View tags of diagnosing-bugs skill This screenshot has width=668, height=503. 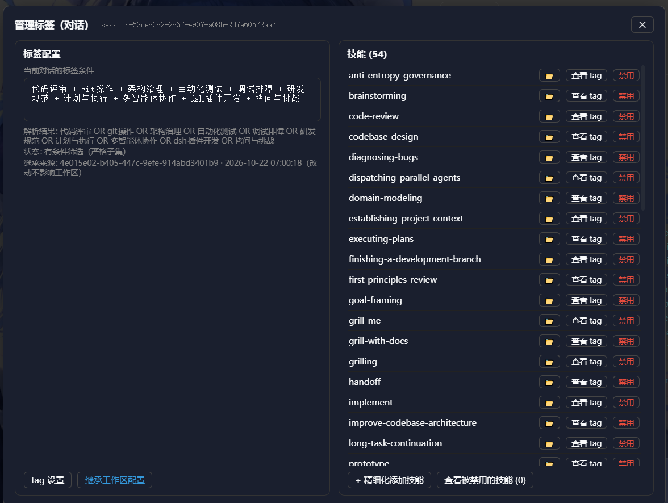(586, 158)
